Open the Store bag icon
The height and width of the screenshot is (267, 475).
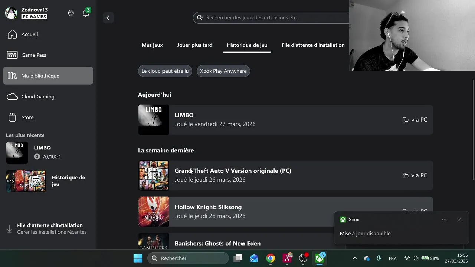point(12,117)
